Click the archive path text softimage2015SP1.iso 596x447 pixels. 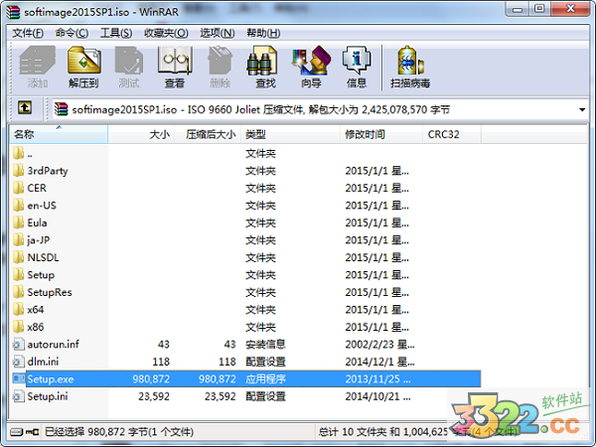click(124, 110)
